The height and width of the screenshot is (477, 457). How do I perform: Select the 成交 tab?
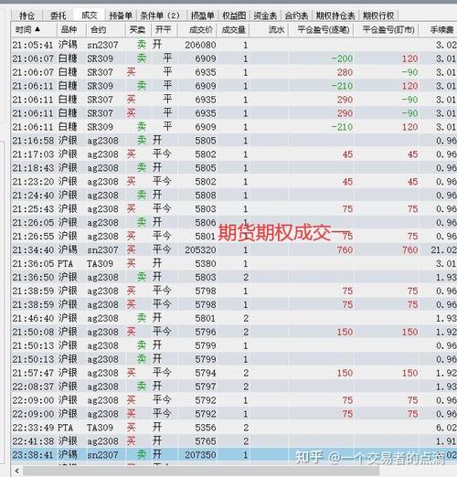pos(90,15)
